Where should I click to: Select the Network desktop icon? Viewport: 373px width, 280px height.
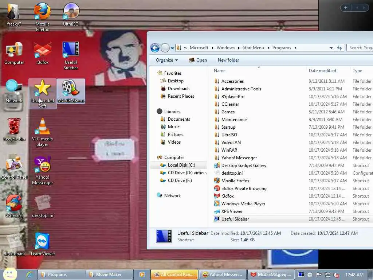point(14,91)
